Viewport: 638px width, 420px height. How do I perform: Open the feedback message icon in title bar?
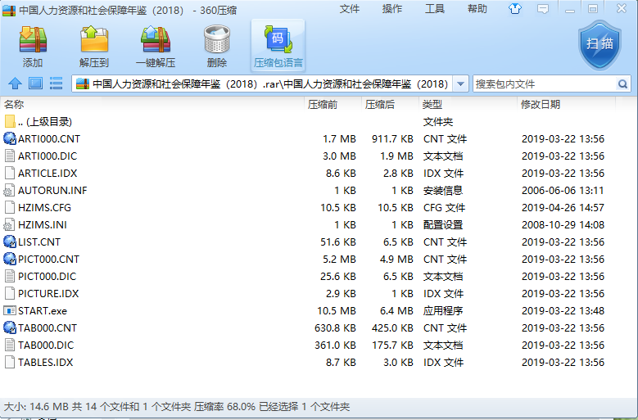coord(543,8)
